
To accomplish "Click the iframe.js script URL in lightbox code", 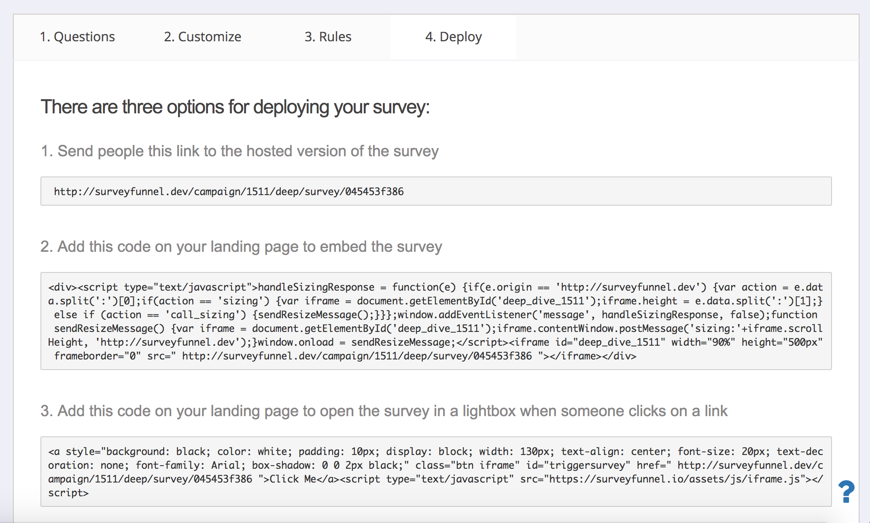I will (x=674, y=479).
